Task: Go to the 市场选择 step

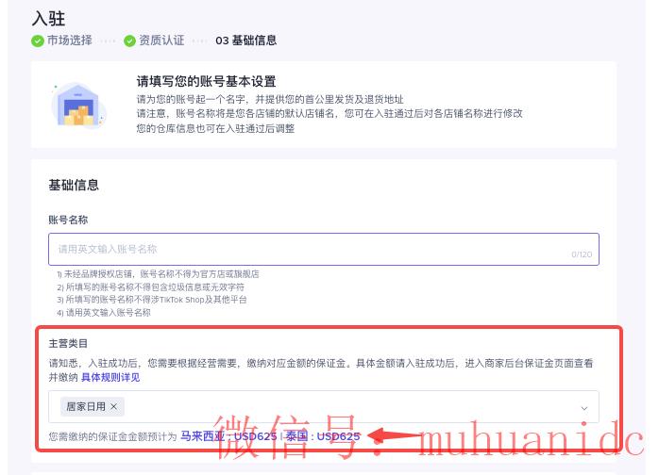Action: [69, 41]
